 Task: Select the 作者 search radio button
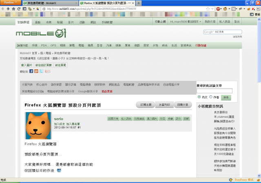pyautogui.click(x=211, y=97)
